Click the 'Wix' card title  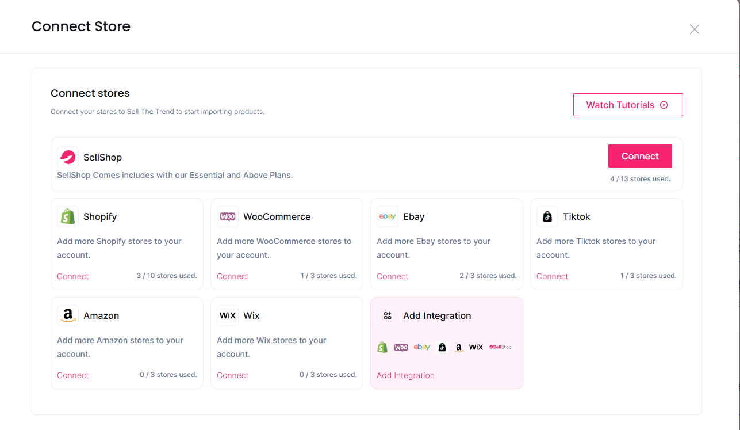click(x=251, y=316)
